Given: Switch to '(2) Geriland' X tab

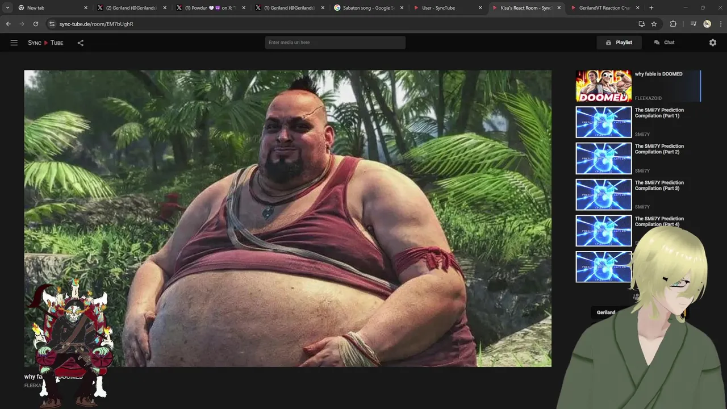Looking at the screenshot, I should click(132, 8).
